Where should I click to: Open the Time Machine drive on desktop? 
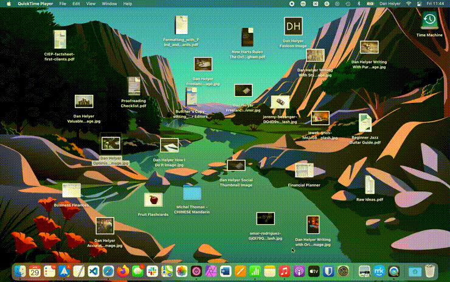pos(429,20)
